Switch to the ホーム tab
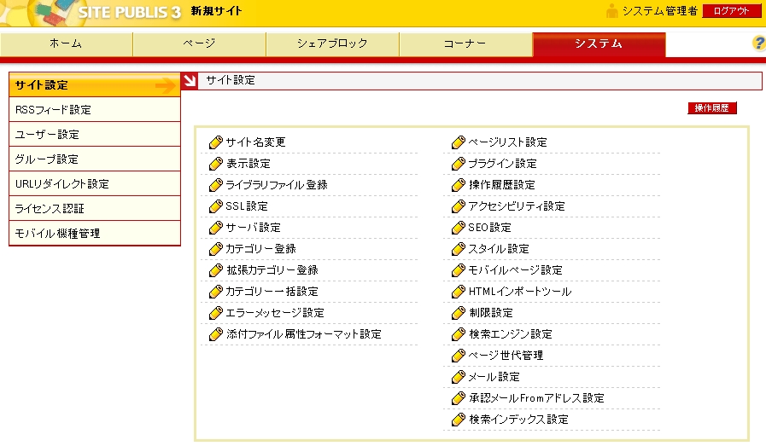Viewport: 766px width, 446px height. click(x=66, y=43)
